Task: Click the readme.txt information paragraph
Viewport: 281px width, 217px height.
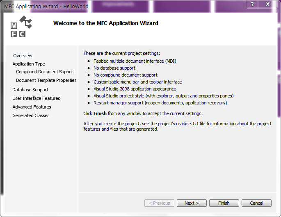Action: coord(177,126)
